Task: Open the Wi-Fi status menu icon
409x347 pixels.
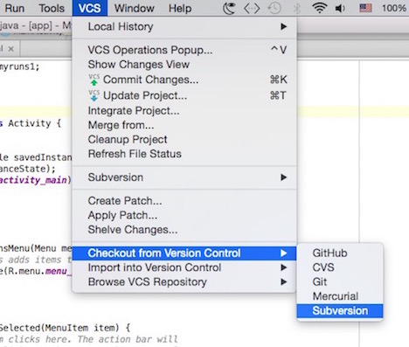Action: pos(319,8)
